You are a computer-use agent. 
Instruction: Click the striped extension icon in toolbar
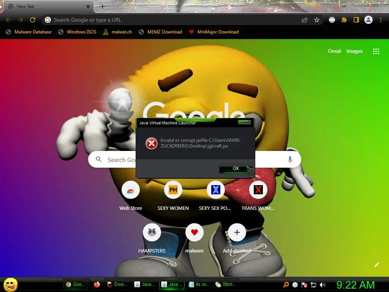[x=332, y=20]
